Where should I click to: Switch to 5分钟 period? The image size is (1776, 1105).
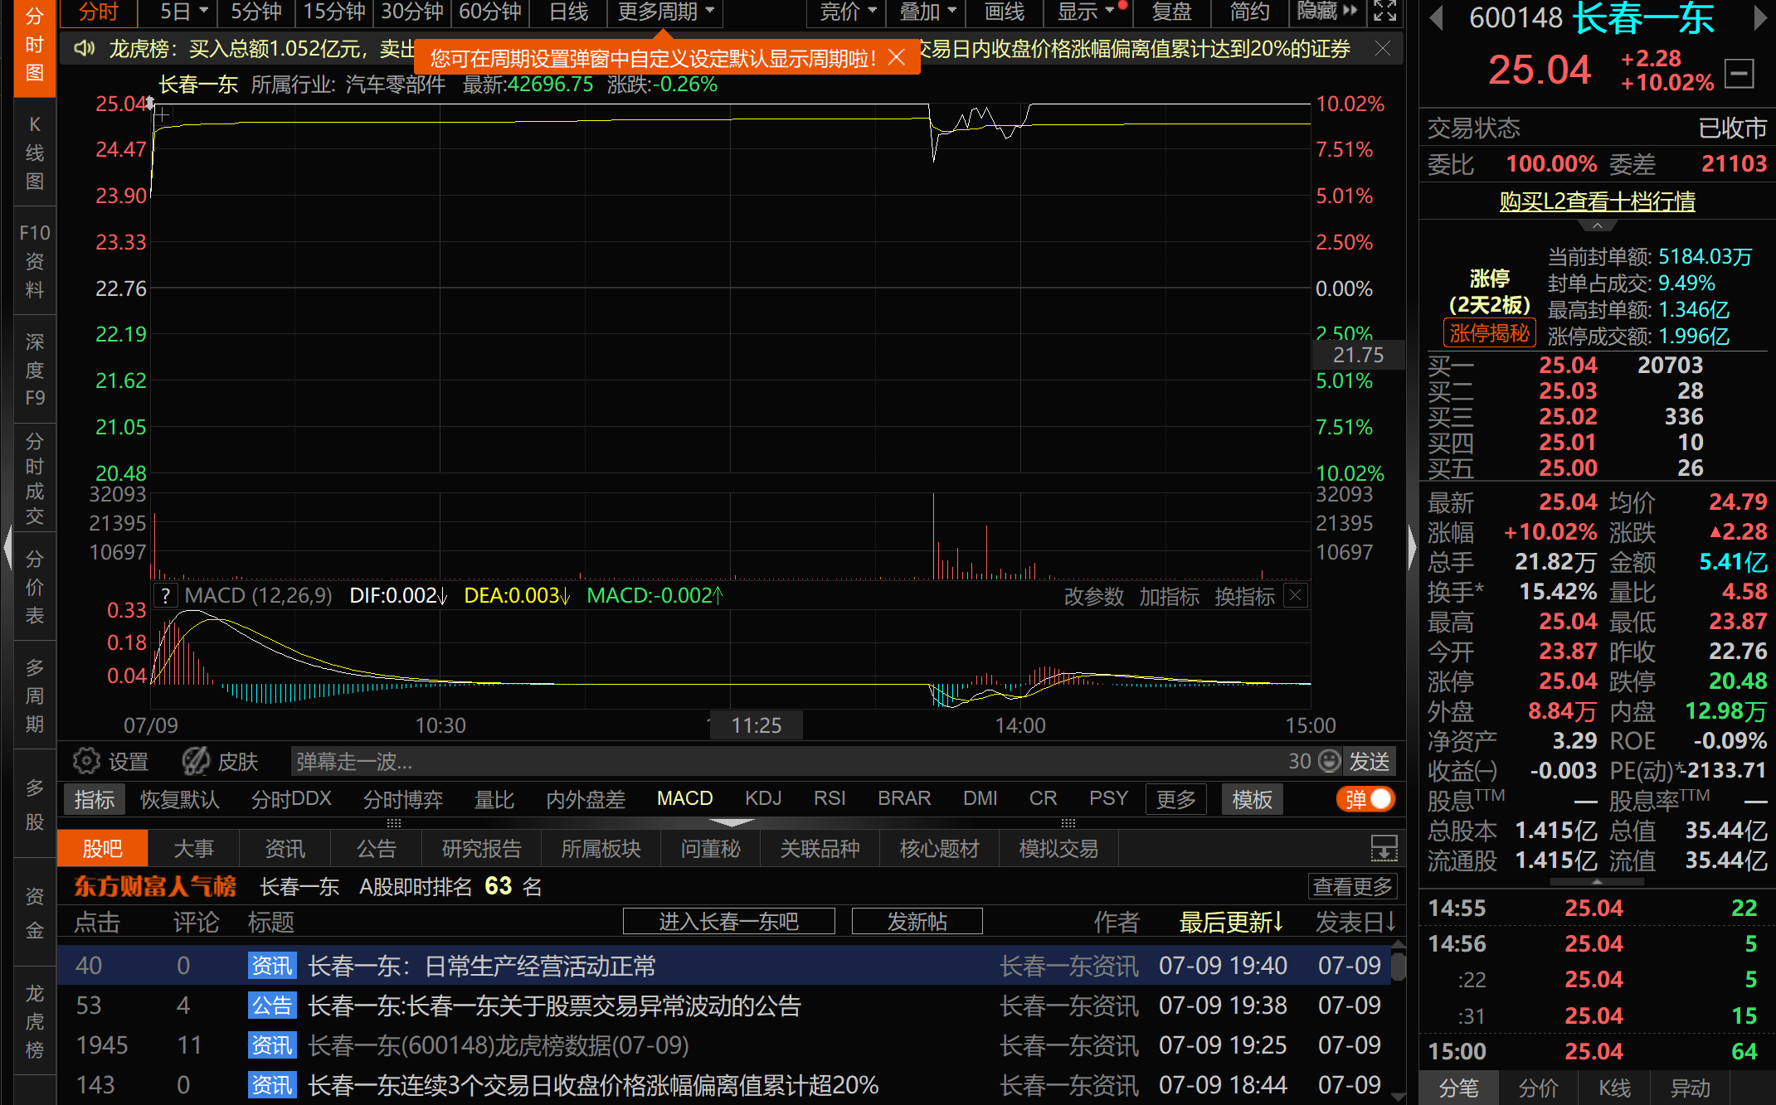[x=256, y=12]
